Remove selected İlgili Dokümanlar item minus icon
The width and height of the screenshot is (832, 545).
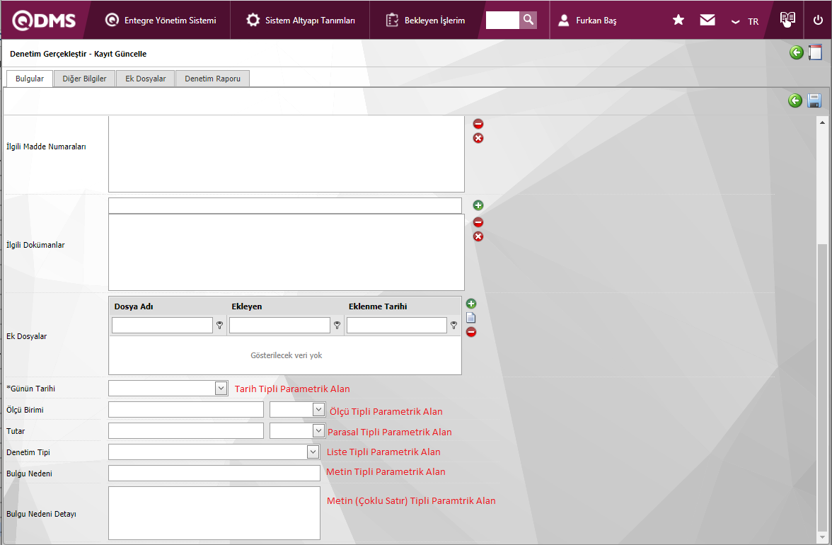[478, 222]
